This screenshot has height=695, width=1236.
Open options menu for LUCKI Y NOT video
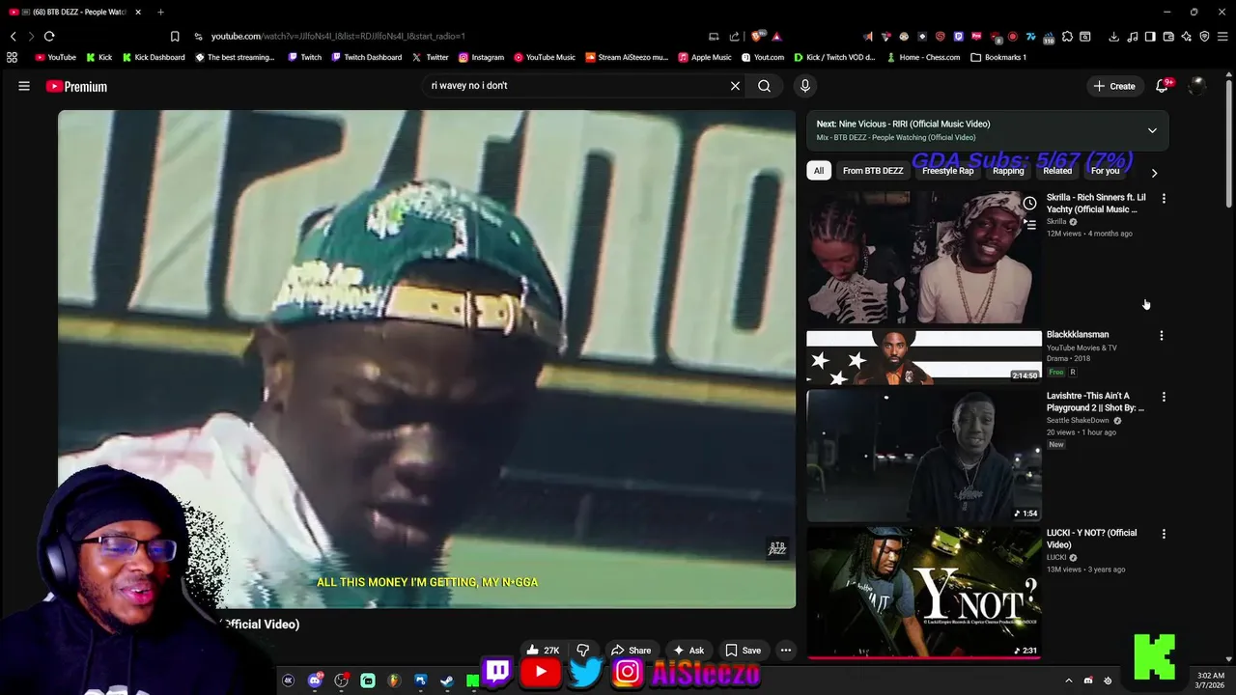click(1164, 534)
